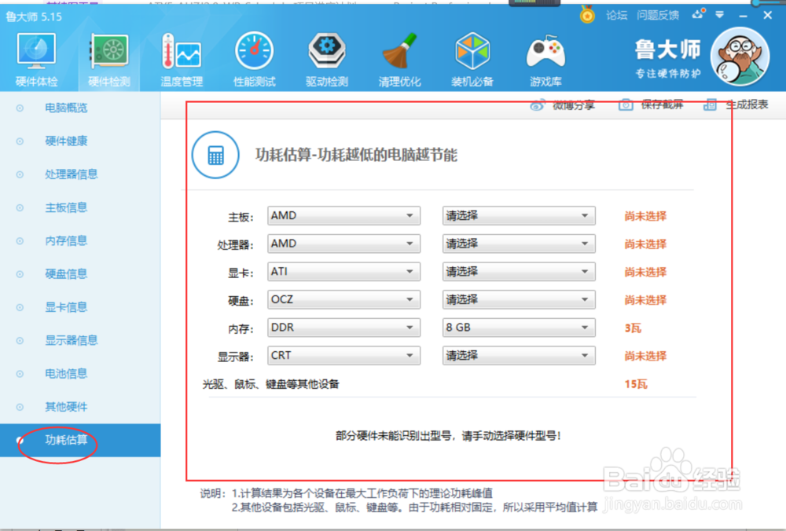Image resolution: width=786 pixels, height=531 pixels.
Task: Open 处理器信息 sidebar item
Action: pyautogui.click(x=72, y=174)
